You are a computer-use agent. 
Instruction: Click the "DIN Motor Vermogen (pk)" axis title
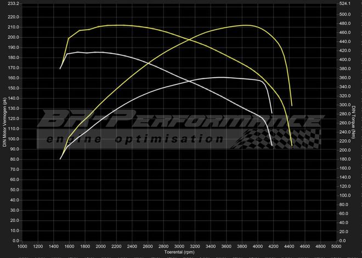click(x=5, y=122)
